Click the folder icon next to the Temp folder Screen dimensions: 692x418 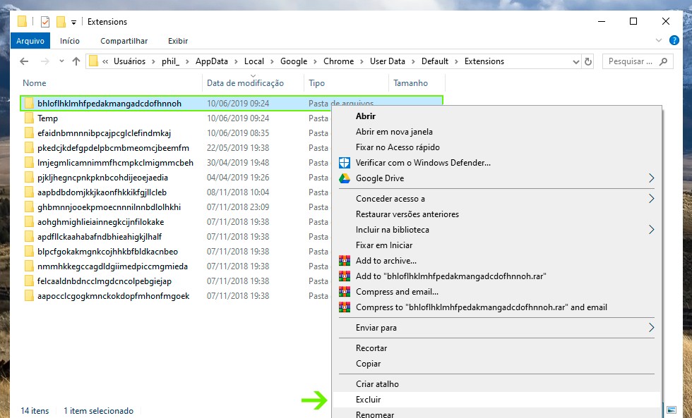[x=29, y=118]
